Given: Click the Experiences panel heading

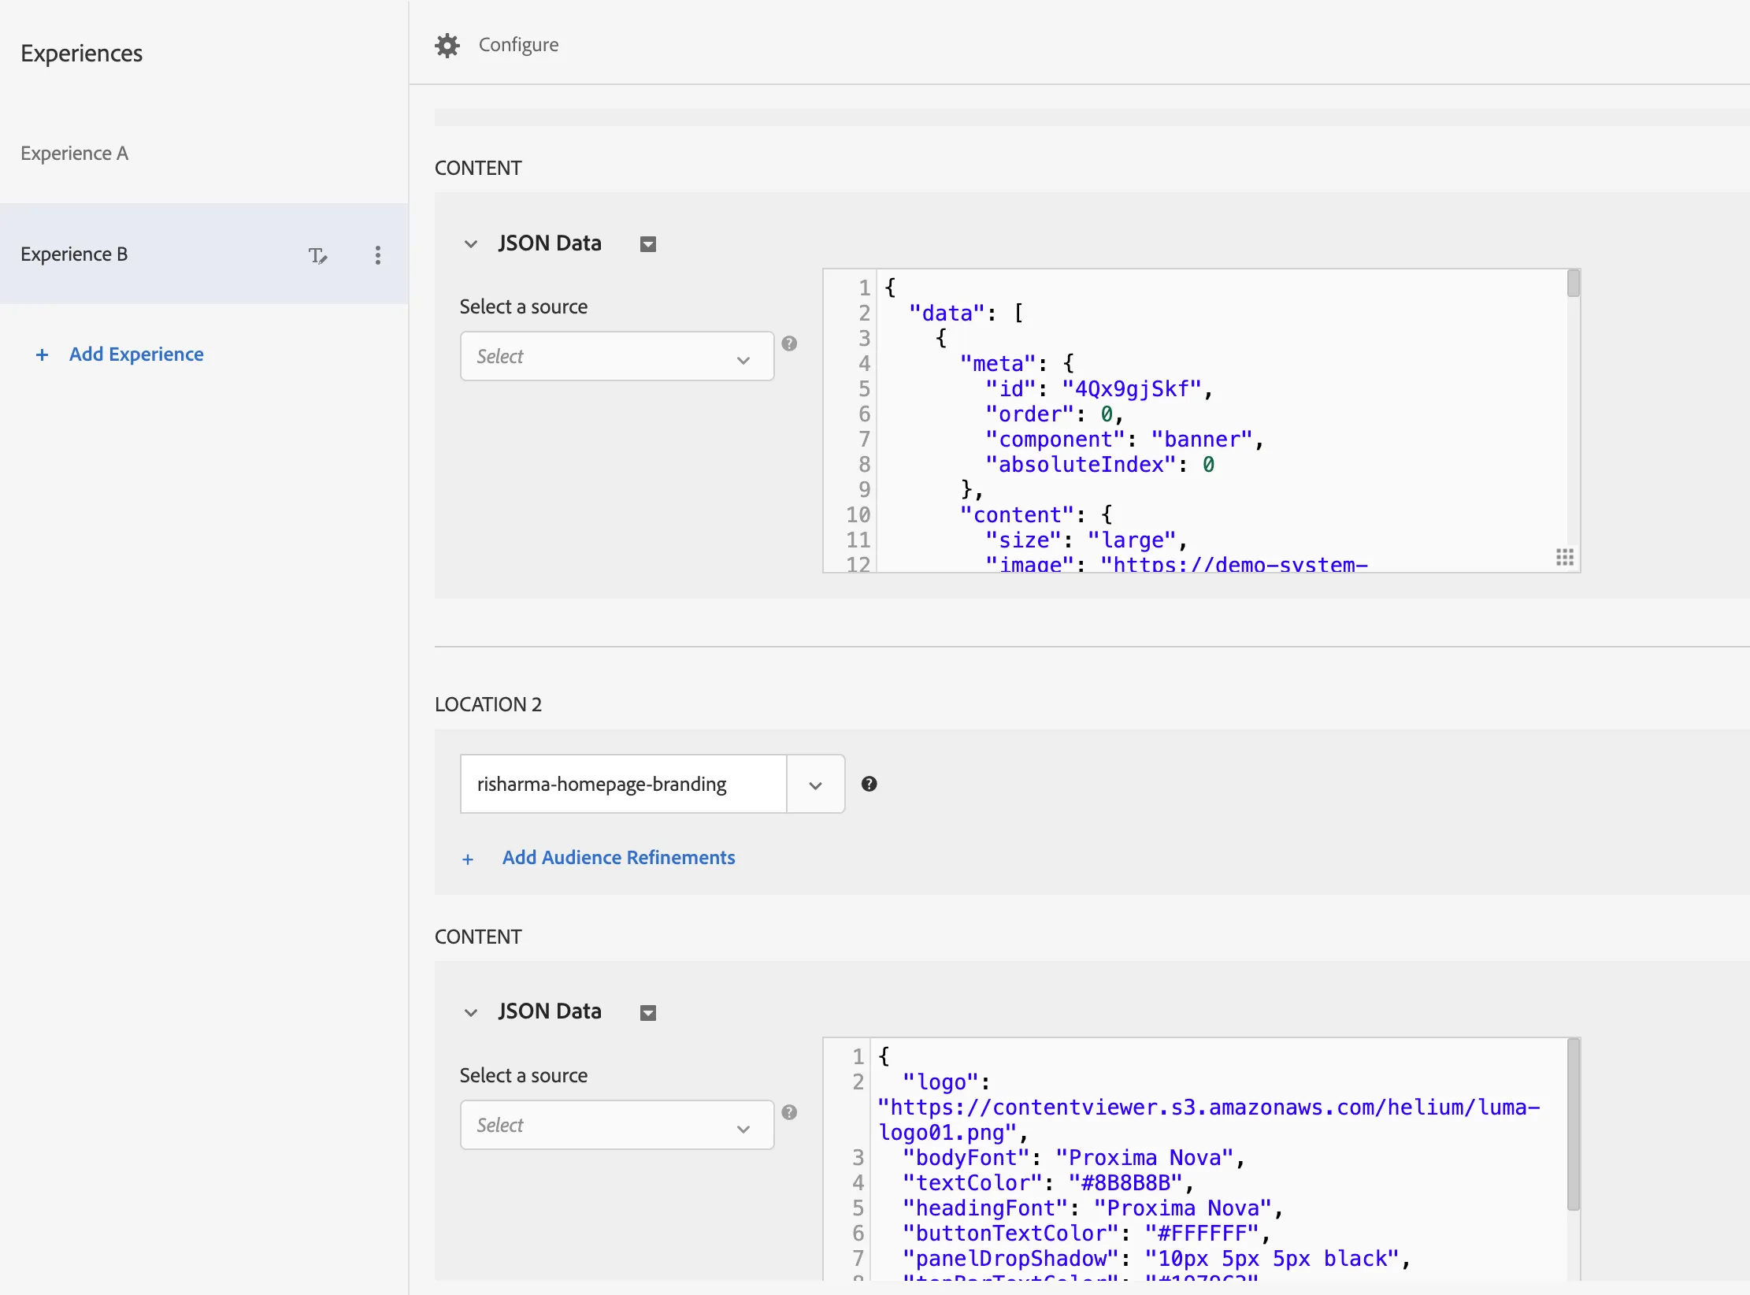Looking at the screenshot, I should click(82, 54).
